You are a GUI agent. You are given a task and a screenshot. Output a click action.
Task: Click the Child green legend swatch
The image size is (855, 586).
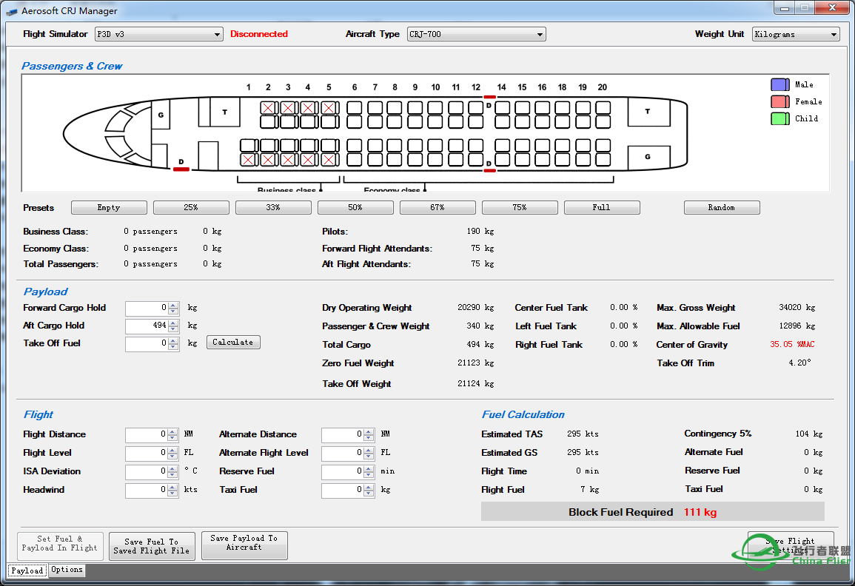(779, 118)
